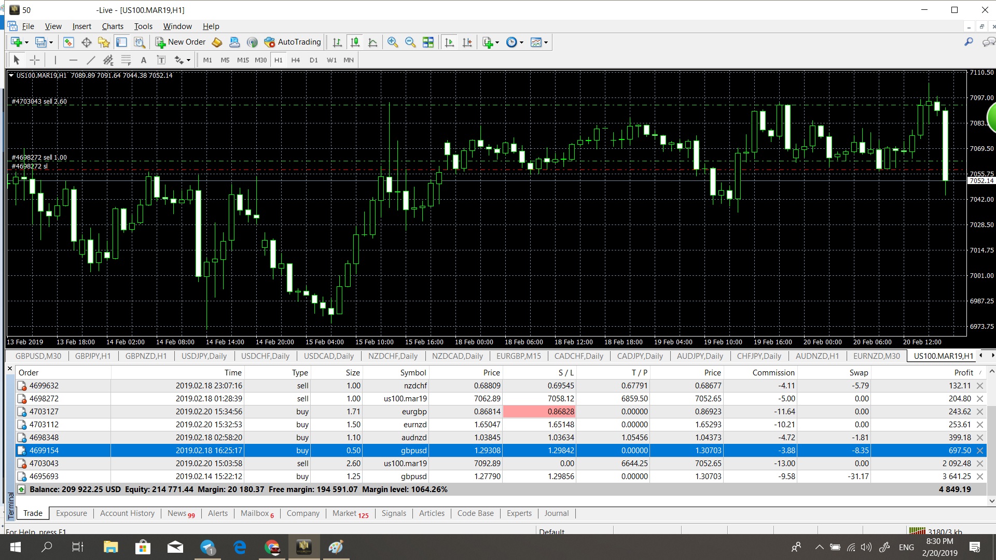Open the Tools menu
996x560 pixels.
click(x=143, y=26)
